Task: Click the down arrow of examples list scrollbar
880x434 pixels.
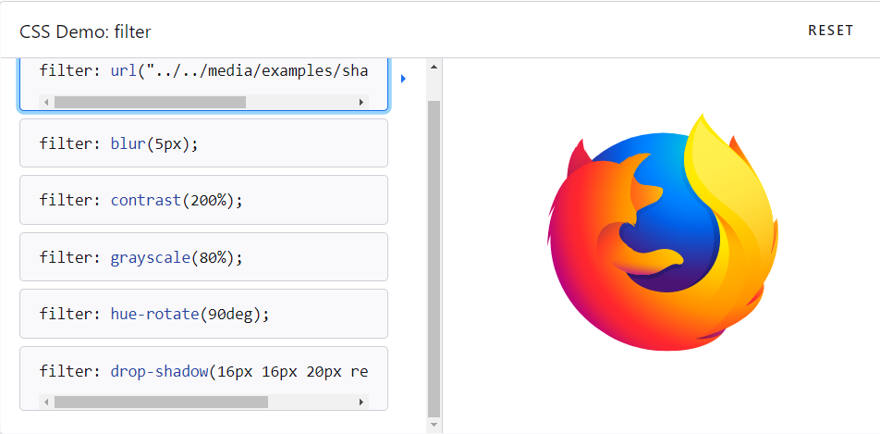Action: (434, 425)
